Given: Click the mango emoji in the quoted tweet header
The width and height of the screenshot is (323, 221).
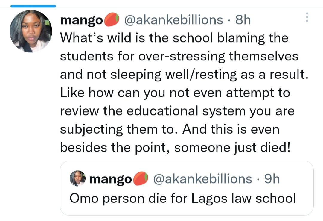Looking at the screenshot, I should 141,179.
